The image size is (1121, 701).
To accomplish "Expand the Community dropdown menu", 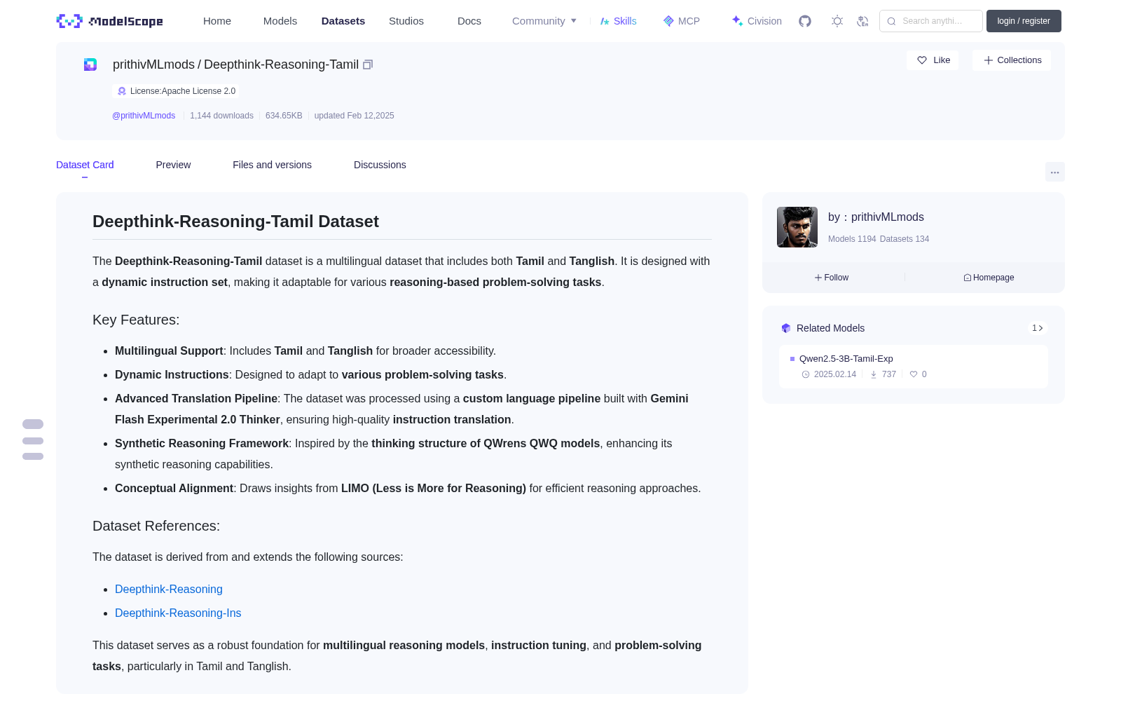I will coord(544,21).
